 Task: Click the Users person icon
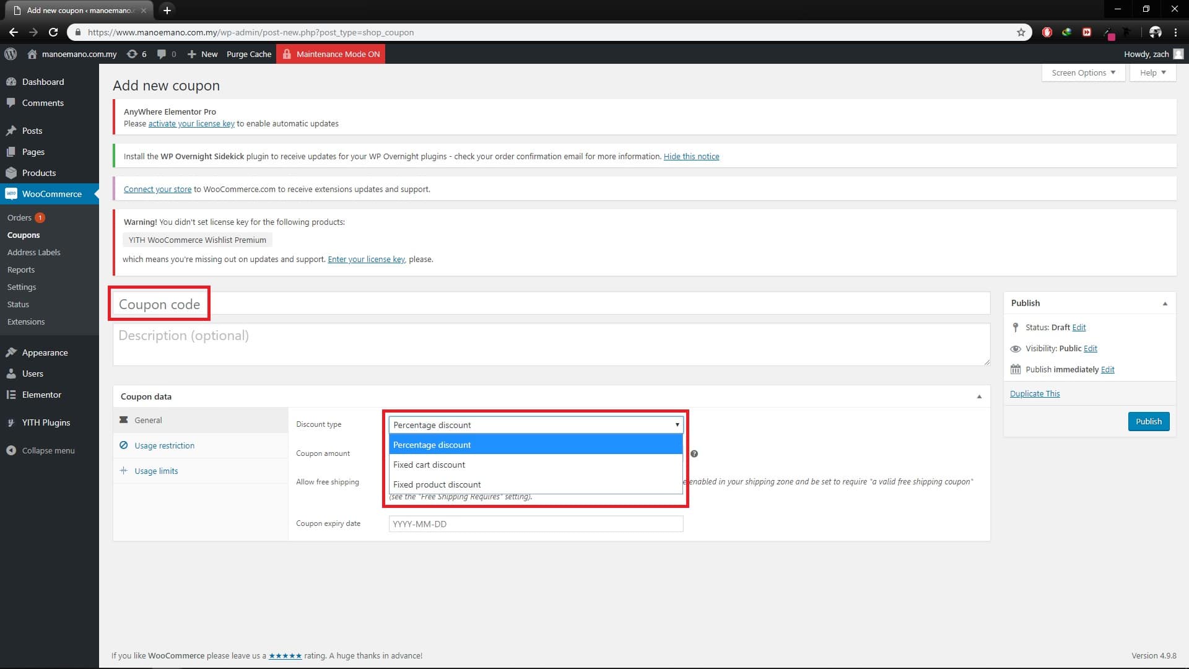tap(11, 374)
